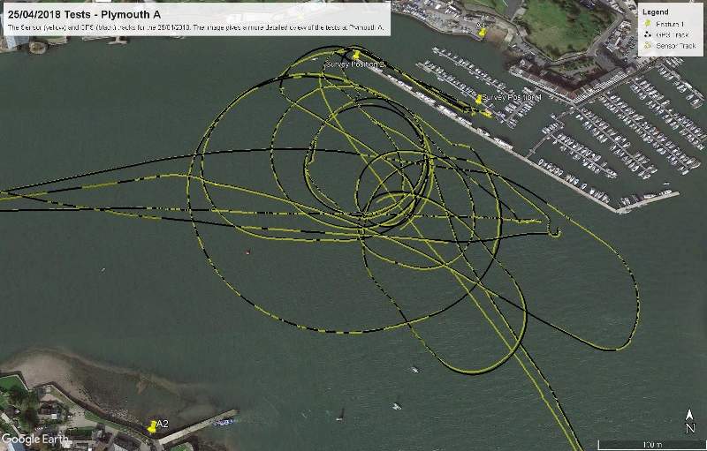707x451 pixels.
Task: Click the north arrow compass indicator
Action: 689,421
